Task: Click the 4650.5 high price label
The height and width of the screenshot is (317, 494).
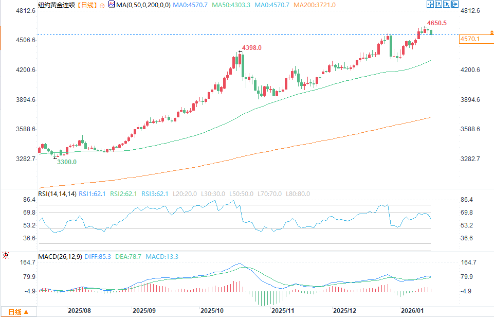Action: (436, 23)
